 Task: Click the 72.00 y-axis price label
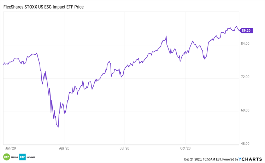(245, 77)
